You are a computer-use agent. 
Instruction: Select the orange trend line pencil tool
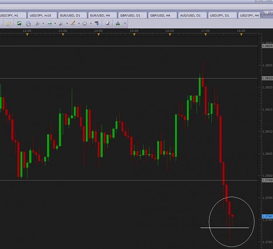tap(73, 23)
